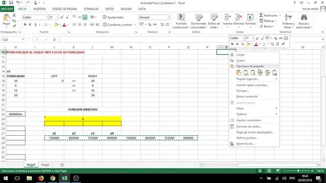326x183 pixels.
Task: Switch to the FÓRMULAS tab
Action: click(x=91, y=9)
